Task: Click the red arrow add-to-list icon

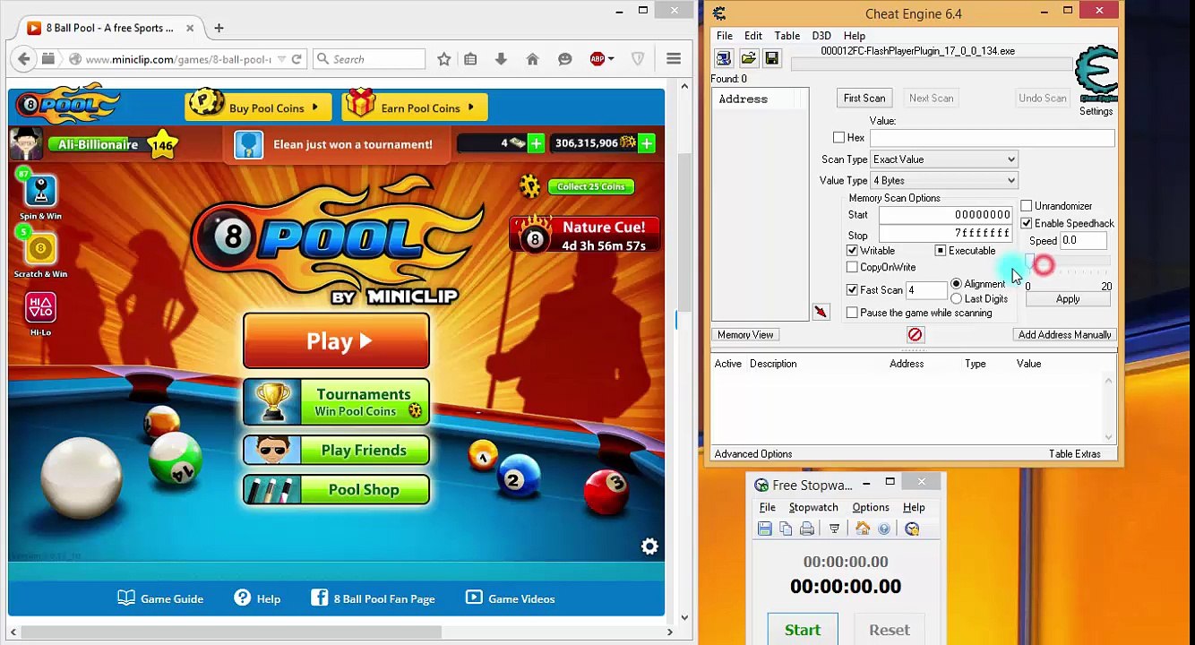Action: [821, 312]
